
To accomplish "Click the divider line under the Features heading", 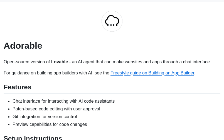I will click(x=112, y=93).
